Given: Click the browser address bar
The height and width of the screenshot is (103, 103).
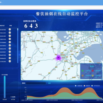Looking at the screenshot, I should click(x=51, y=7).
